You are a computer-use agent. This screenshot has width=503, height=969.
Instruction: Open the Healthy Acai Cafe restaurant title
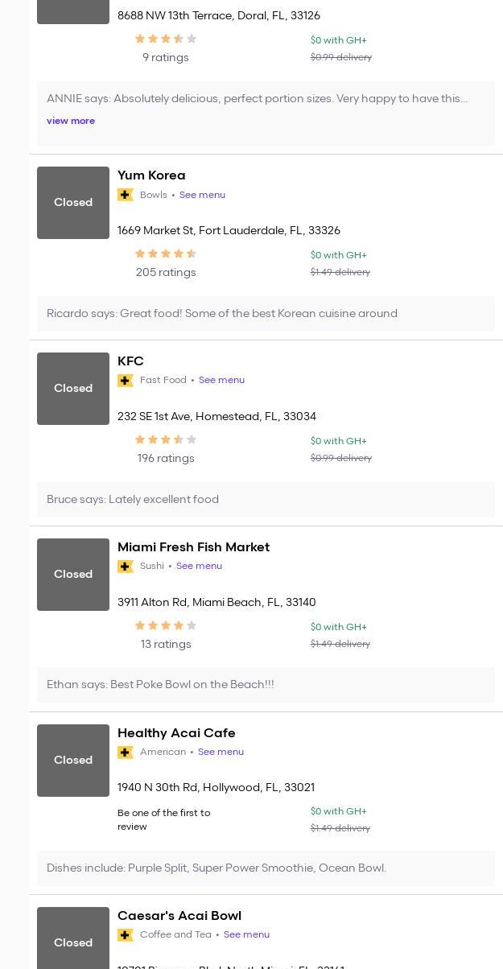(176, 733)
